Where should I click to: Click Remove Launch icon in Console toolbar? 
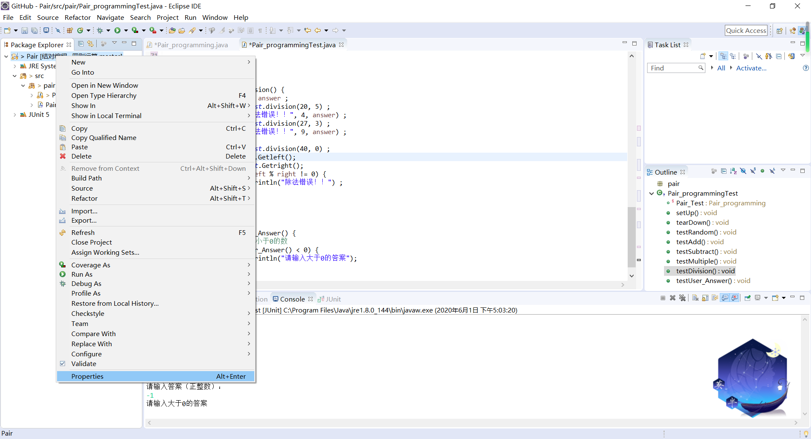coord(672,298)
